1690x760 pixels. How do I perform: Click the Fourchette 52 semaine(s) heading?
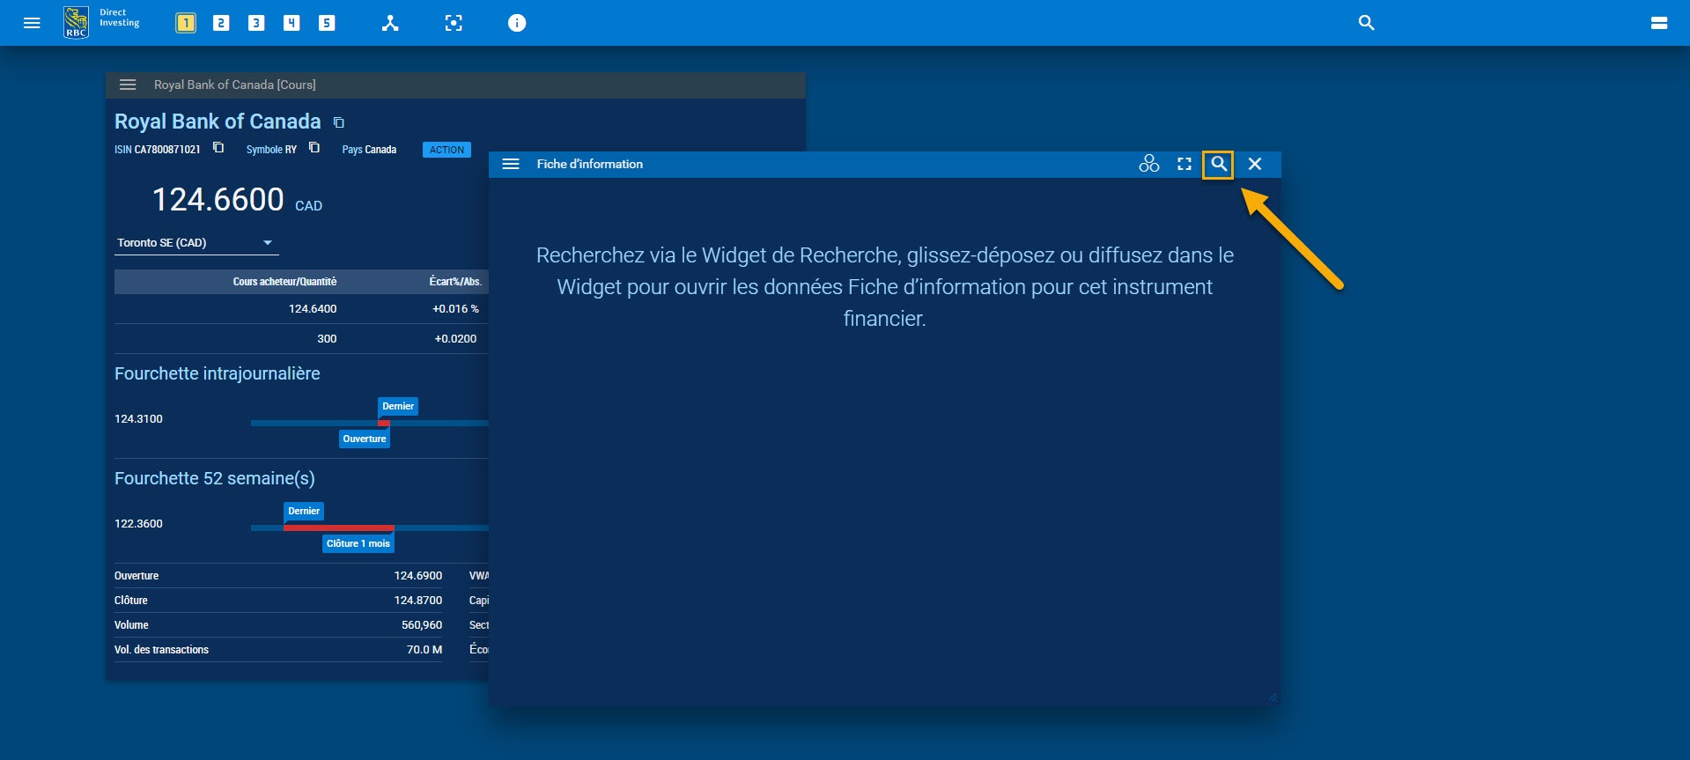coord(215,478)
